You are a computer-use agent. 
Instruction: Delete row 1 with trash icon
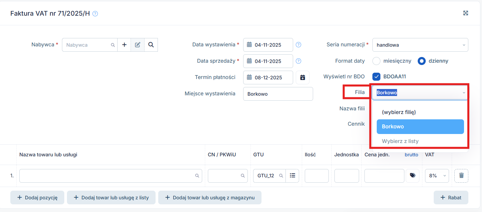coord(461,176)
